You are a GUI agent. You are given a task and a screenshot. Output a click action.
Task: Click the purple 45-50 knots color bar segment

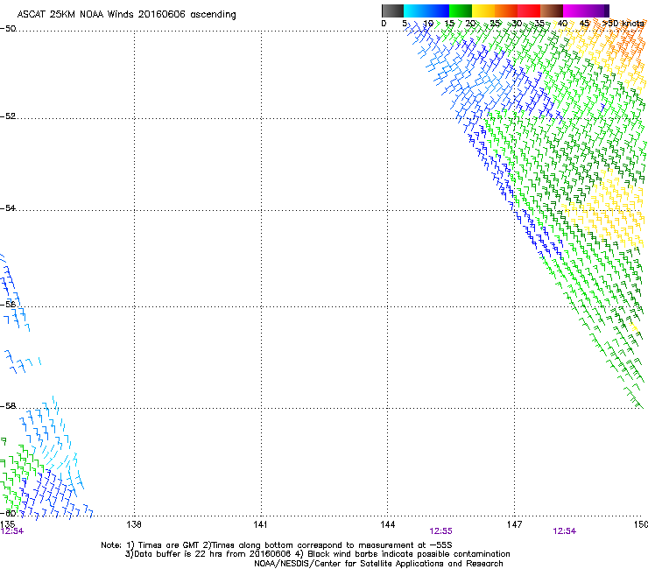pos(597,11)
